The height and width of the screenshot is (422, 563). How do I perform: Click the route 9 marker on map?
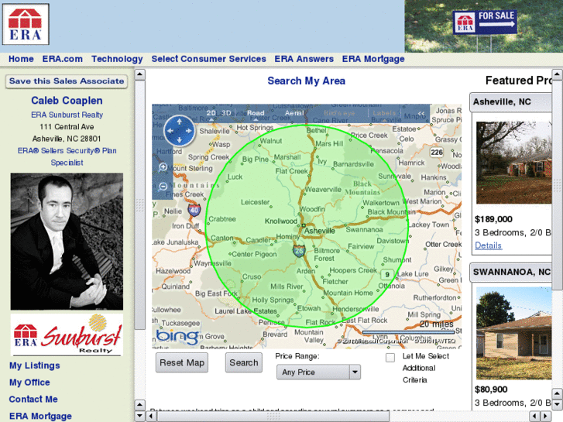pos(387,275)
